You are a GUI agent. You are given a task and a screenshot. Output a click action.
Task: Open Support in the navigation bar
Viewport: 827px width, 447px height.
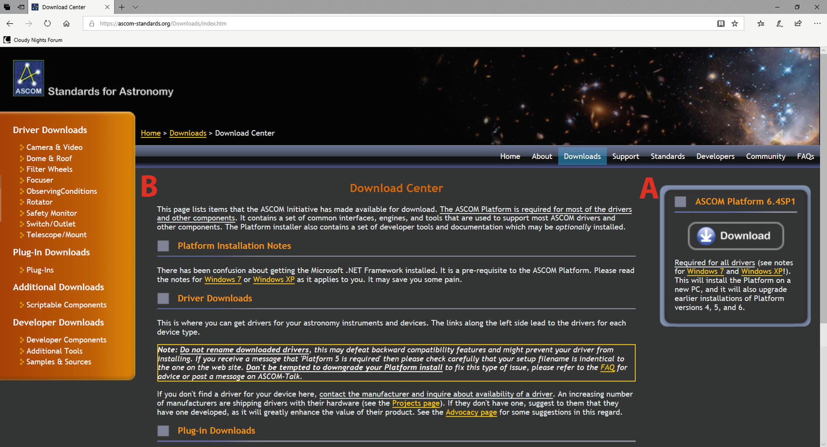[x=625, y=156]
